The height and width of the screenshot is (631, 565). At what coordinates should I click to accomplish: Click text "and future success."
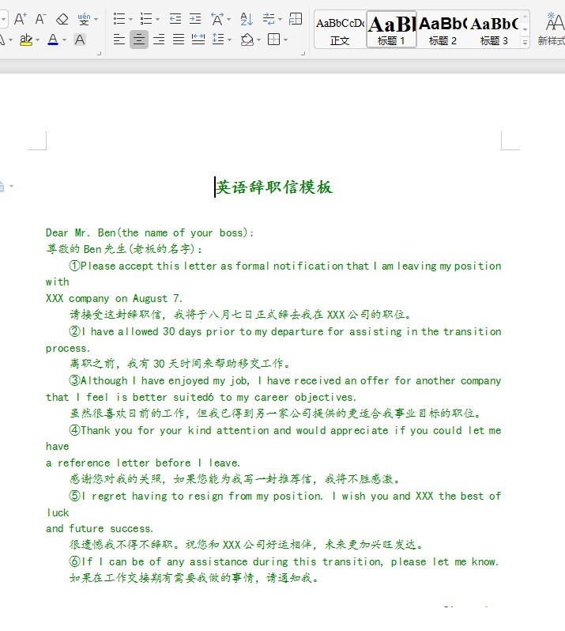100,528
